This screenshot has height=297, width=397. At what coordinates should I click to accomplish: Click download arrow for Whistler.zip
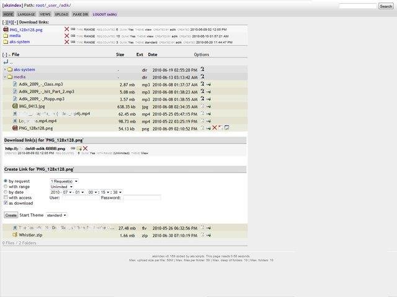(x=208, y=235)
